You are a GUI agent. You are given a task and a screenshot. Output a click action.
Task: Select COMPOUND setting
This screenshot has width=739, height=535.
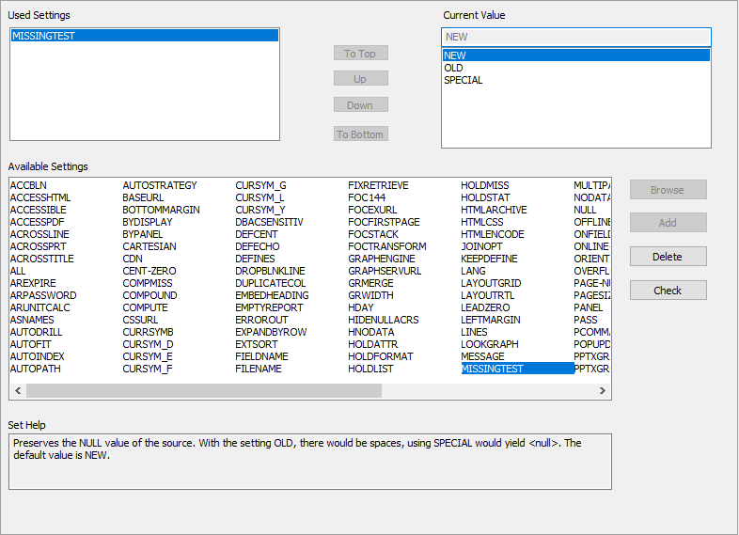pyautogui.click(x=149, y=295)
